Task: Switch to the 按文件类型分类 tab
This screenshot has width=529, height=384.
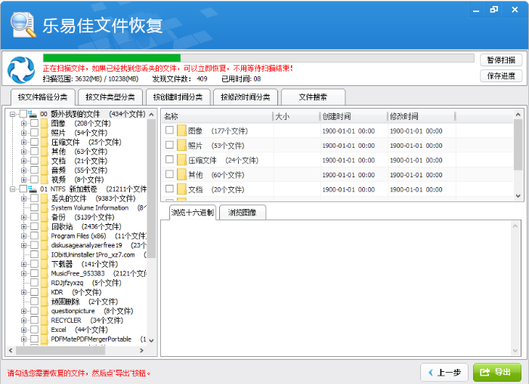Action: click(110, 97)
